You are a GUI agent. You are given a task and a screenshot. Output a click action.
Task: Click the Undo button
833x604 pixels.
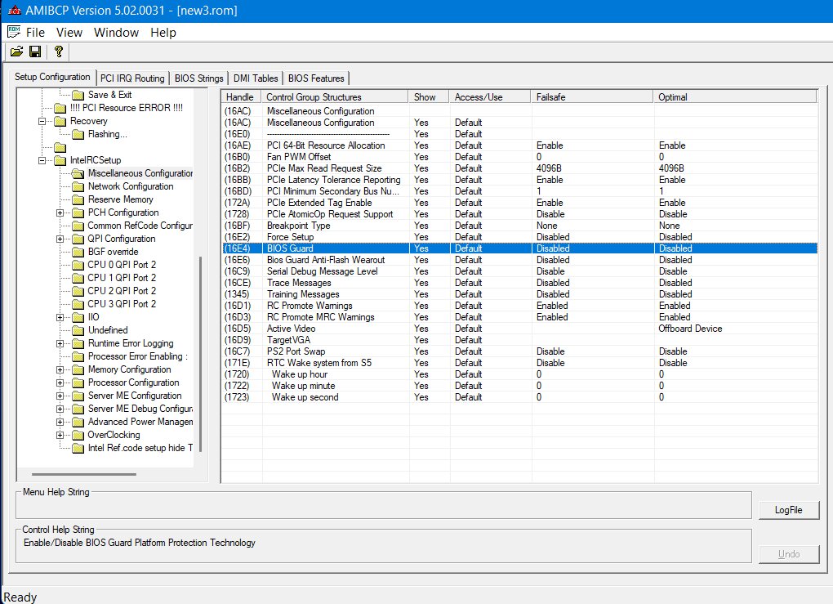788,554
